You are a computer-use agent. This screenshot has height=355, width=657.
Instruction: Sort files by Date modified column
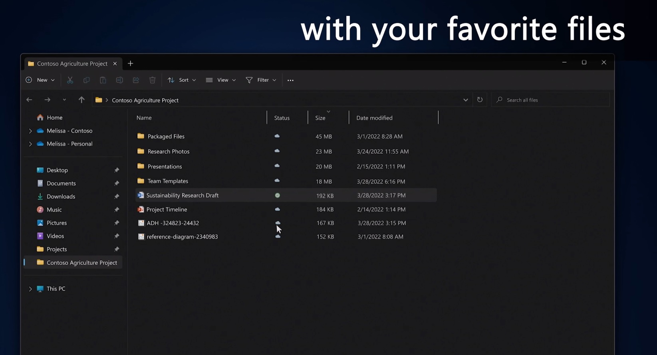tap(374, 118)
